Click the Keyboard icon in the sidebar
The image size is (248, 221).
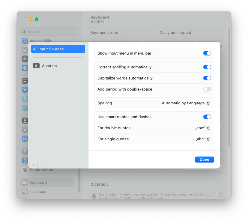point(25,182)
